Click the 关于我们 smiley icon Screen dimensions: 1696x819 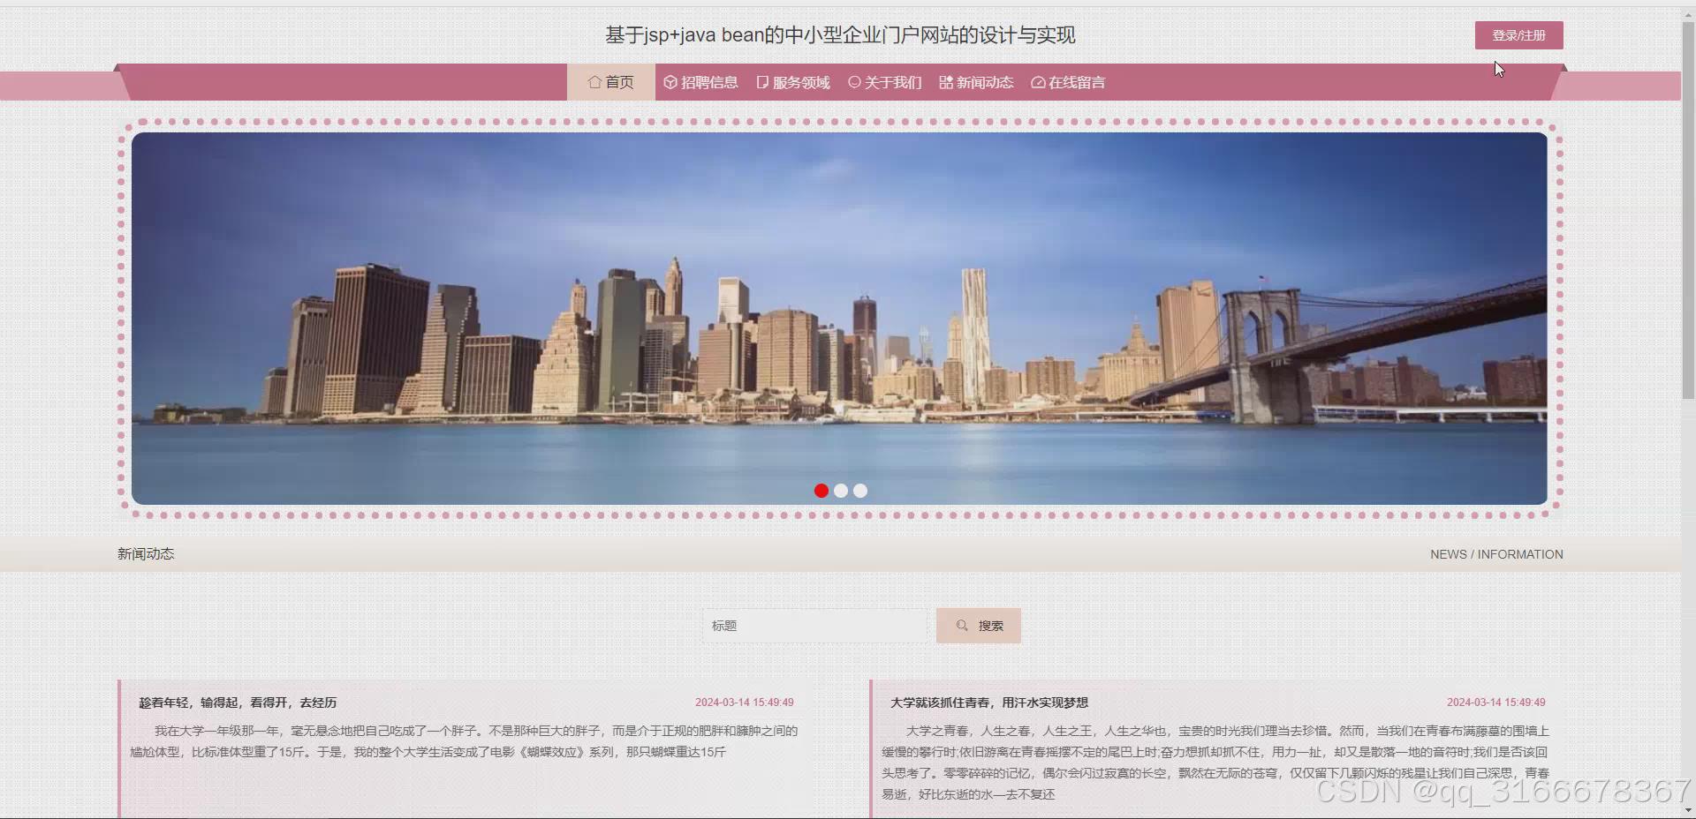tap(853, 81)
